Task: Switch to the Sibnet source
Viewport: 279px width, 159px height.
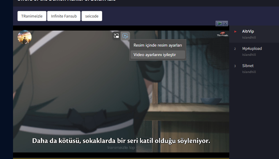Action: pos(254,69)
